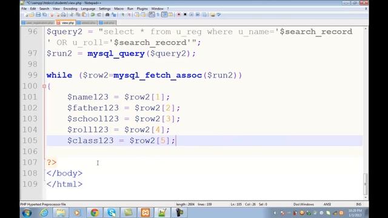Open Find with the binoculars icon

(x=107, y=15)
